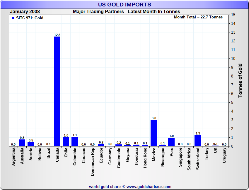Viewport: 249px width, 190px height.
Task: Click the US GOLD IMPORTS title bar
Action: coord(125,5)
